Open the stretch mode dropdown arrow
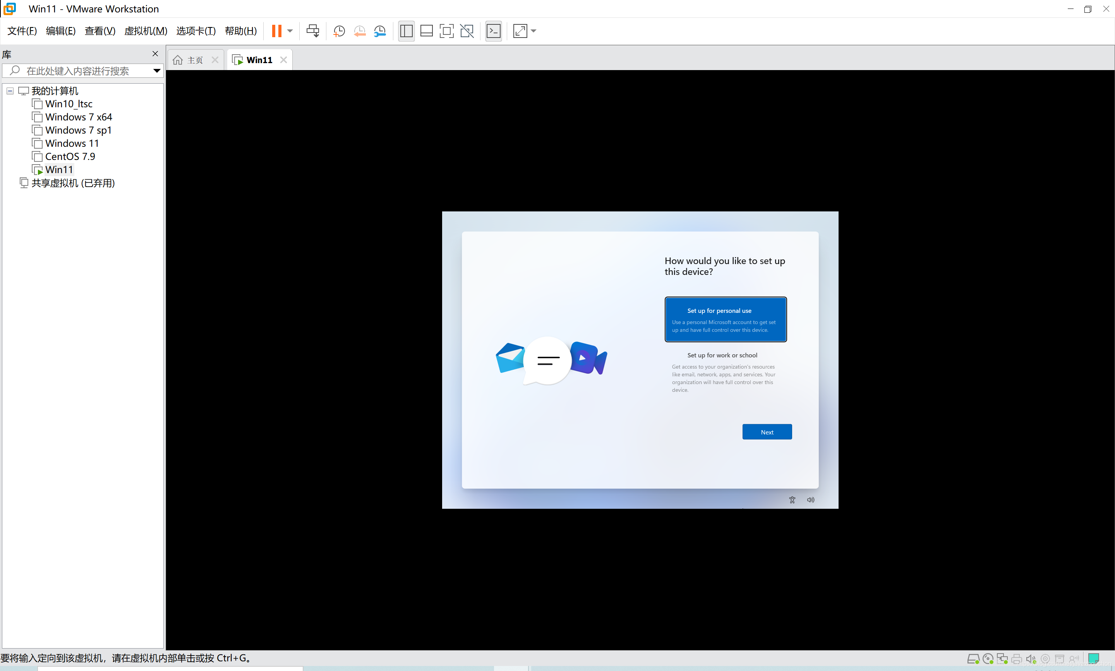This screenshot has height=671, width=1115. (533, 31)
